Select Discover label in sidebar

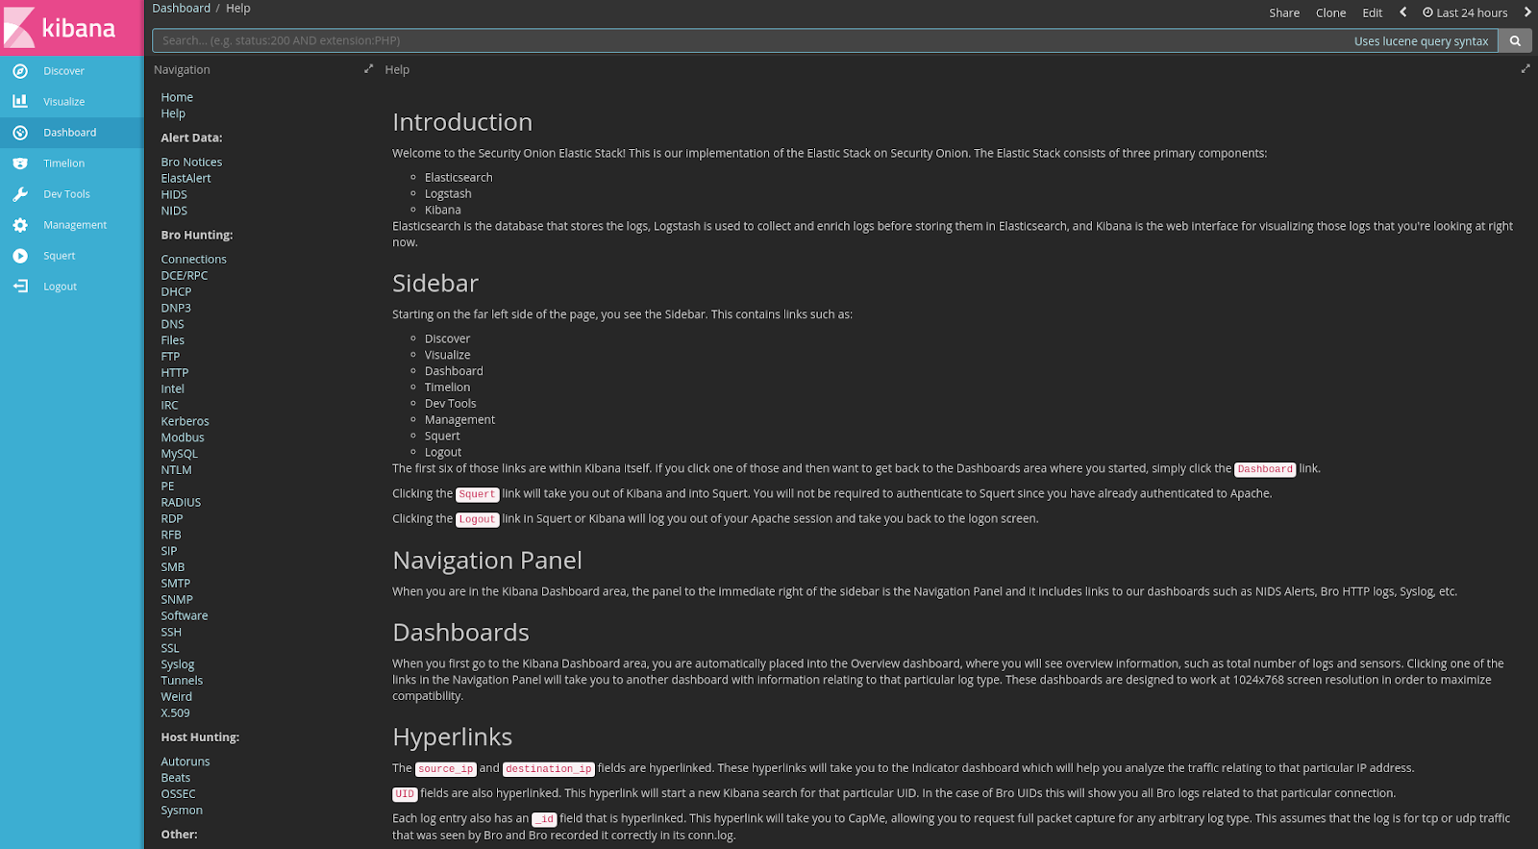click(63, 71)
